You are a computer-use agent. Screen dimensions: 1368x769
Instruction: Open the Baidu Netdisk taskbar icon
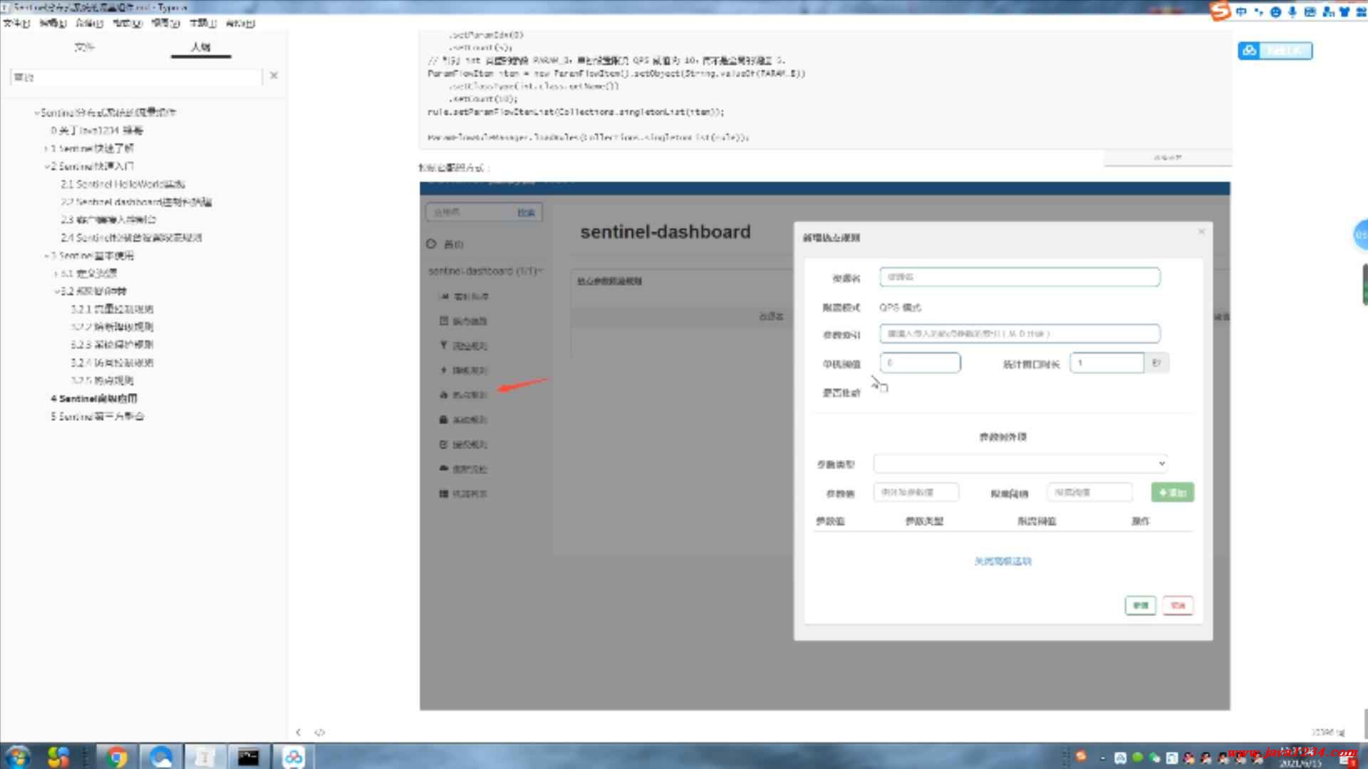(293, 757)
